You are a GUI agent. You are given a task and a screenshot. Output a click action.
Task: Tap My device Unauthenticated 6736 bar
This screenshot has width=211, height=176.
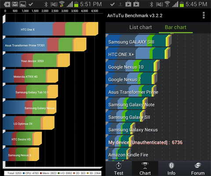click(120, 141)
